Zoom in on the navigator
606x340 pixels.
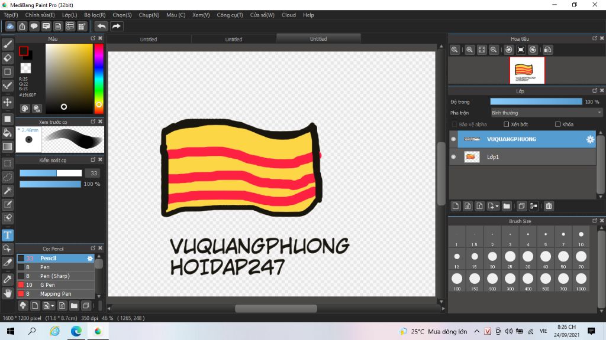tap(469, 50)
